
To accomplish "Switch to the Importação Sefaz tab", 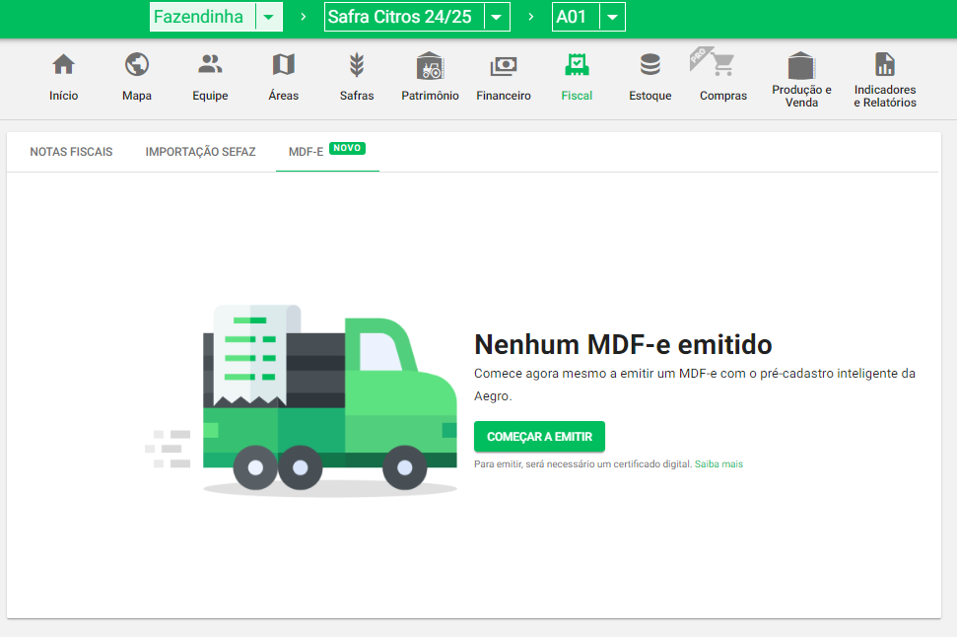I will (x=200, y=152).
